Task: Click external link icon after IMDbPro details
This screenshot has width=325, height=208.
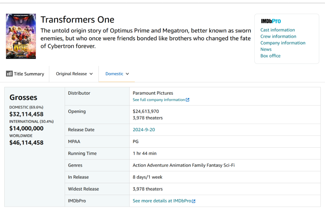Action: click(x=193, y=201)
